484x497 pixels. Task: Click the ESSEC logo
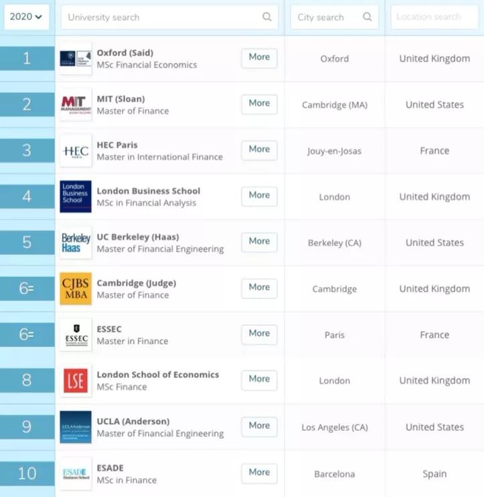(x=76, y=334)
